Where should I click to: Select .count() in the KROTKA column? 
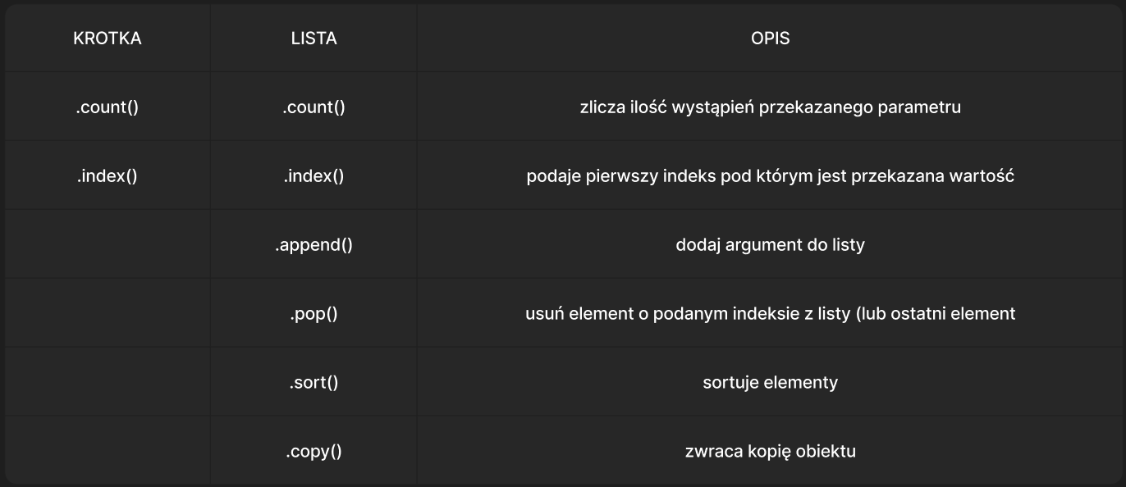108,107
